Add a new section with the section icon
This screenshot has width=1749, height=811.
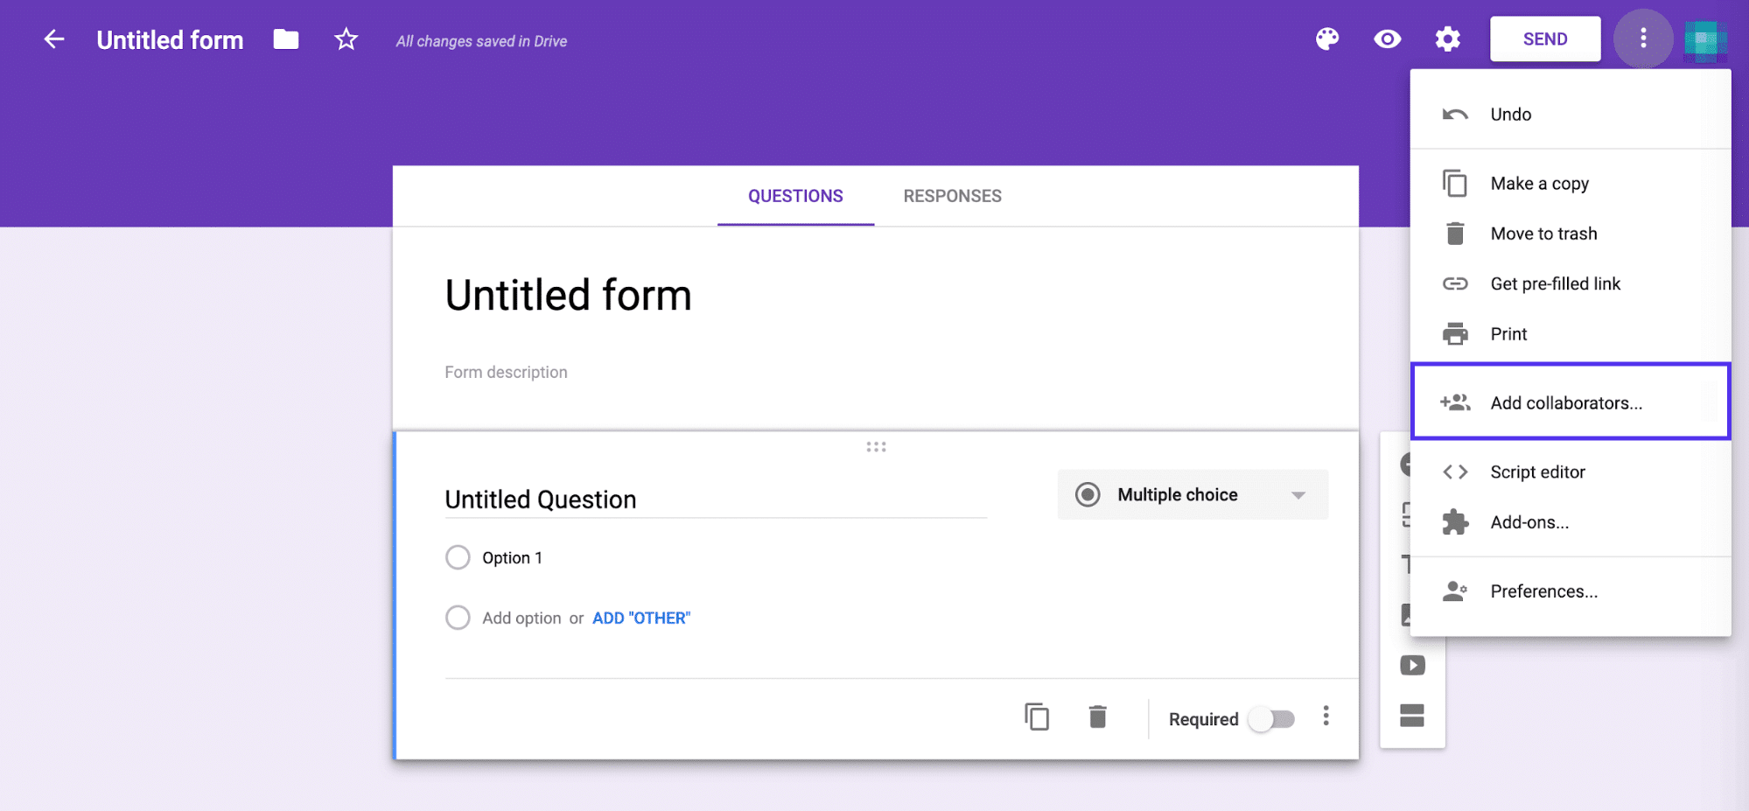pyautogui.click(x=1411, y=716)
